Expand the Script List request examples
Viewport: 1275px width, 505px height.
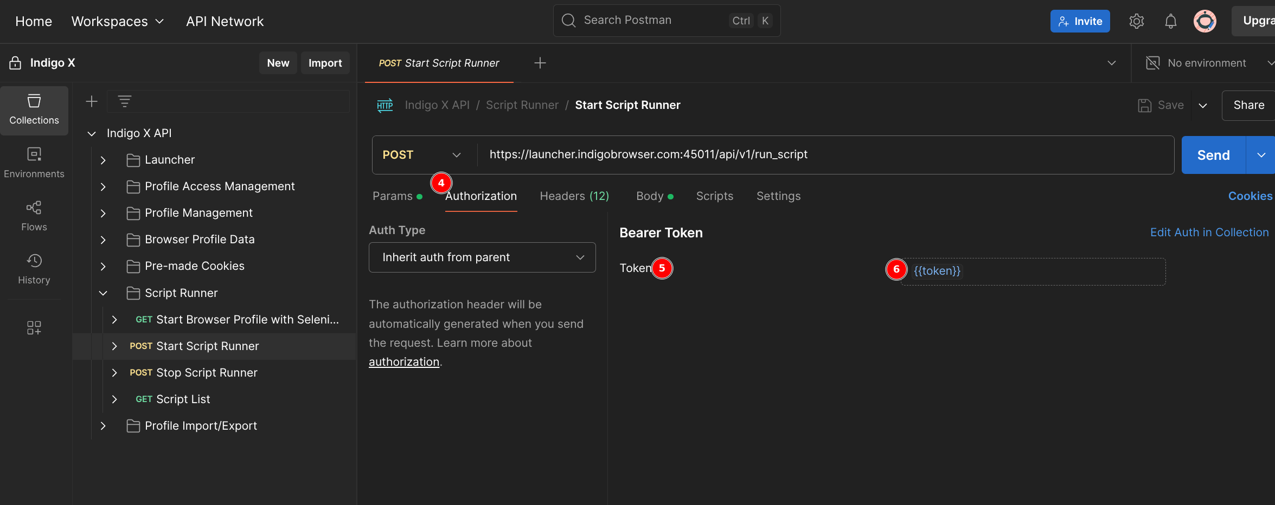tap(114, 399)
